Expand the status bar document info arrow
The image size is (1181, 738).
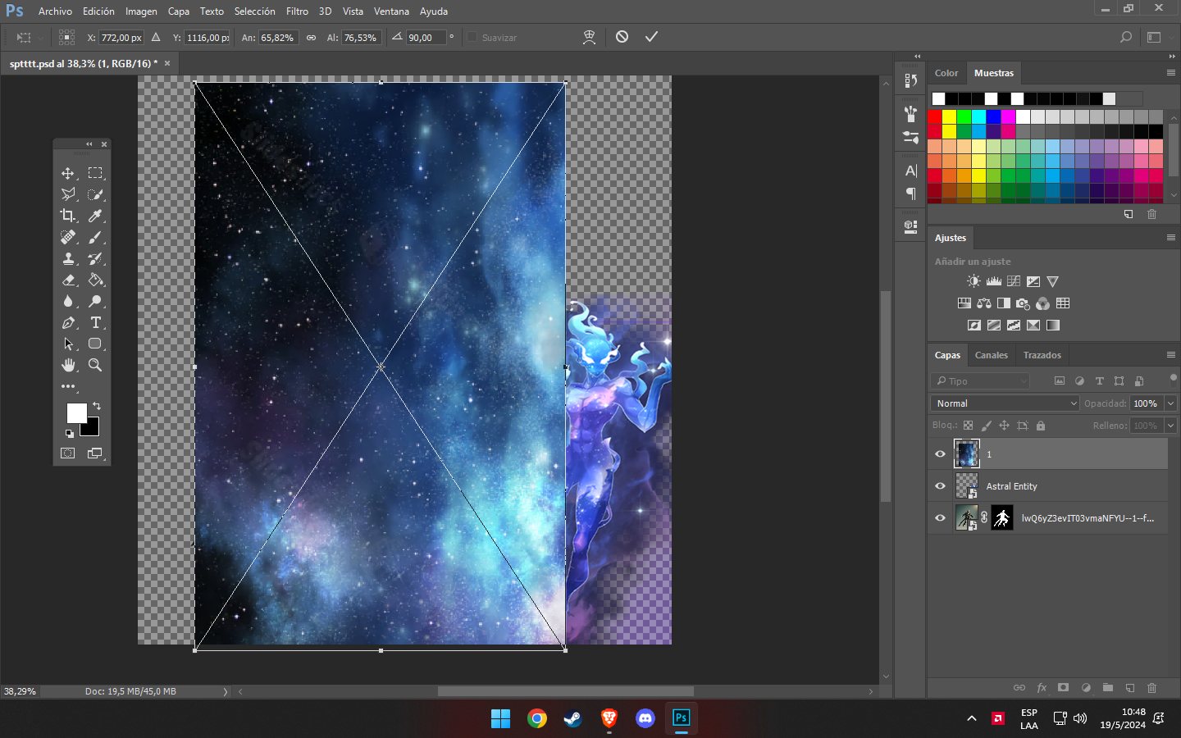click(x=226, y=692)
